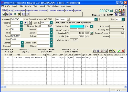
Task: Click the tile windows vertically icon
Action: coord(120,14)
